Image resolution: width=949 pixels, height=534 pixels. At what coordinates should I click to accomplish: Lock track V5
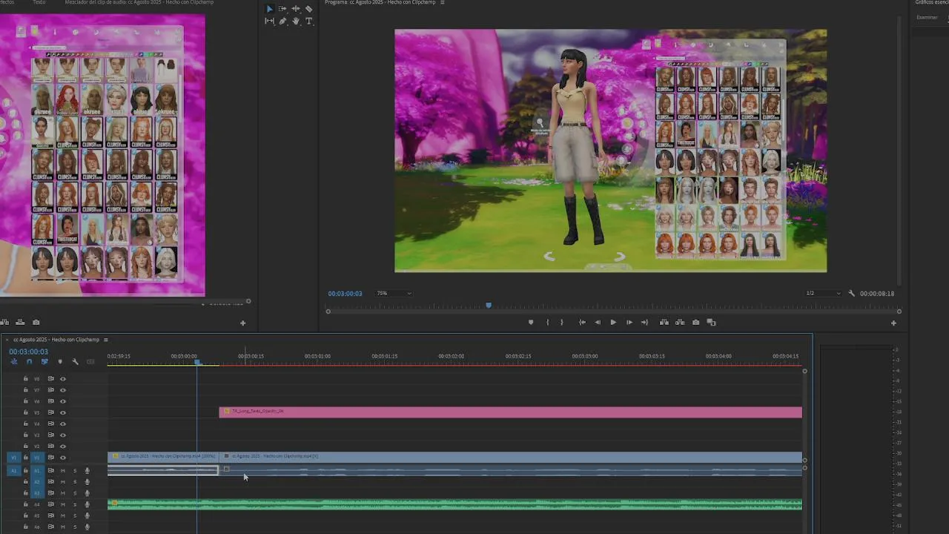click(x=25, y=412)
